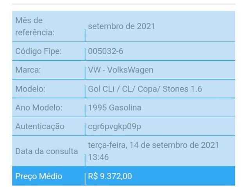
Task: Select the Fipe code 005032-6
Action: pos(105,51)
